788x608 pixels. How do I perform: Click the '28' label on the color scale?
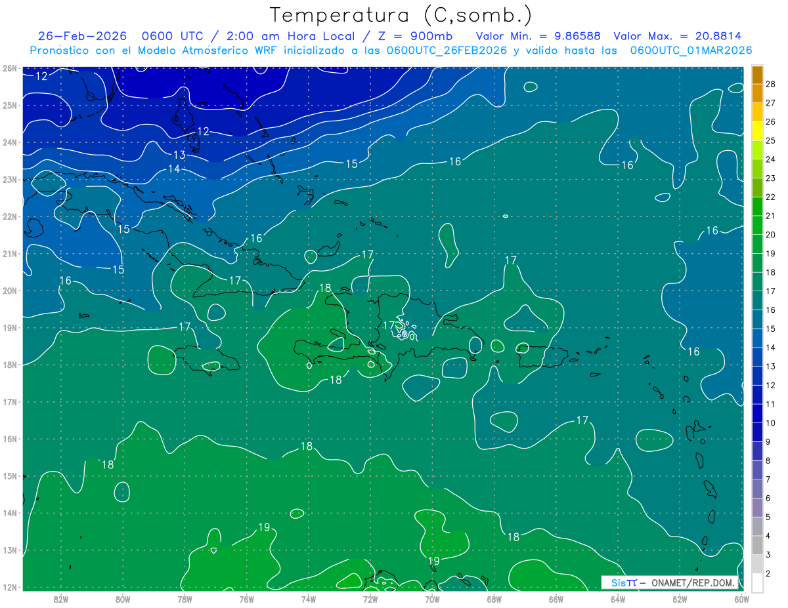click(770, 84)
